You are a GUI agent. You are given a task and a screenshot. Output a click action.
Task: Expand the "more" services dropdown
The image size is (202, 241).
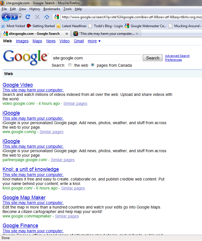(x=94, y=41)
